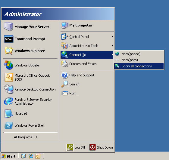Expand the Connect To submenu arrow
Screen dimensions: 169x160
pyautogui.click(x=113, y=55)
